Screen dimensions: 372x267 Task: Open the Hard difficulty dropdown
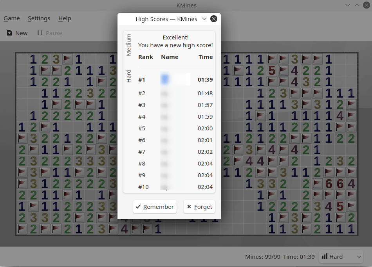[x=341, y=256]
